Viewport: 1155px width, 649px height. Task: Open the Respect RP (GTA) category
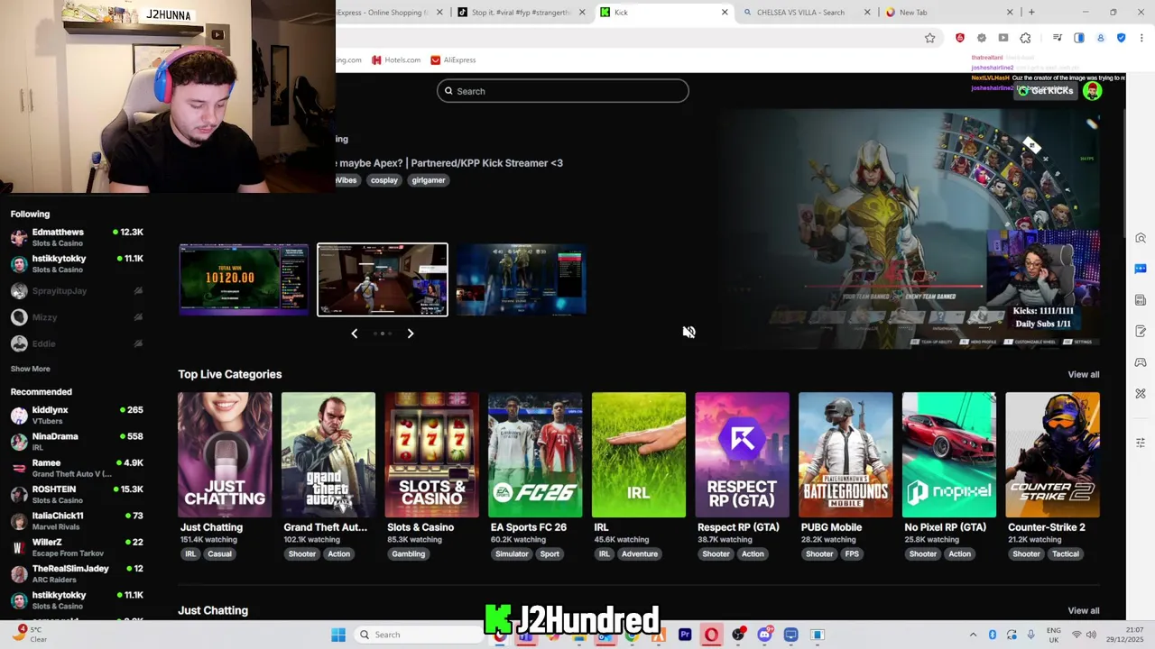[742, 454]
